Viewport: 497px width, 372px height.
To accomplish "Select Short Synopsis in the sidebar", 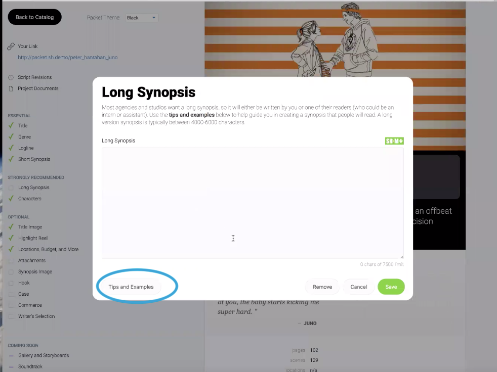I will tap(34, 159).
